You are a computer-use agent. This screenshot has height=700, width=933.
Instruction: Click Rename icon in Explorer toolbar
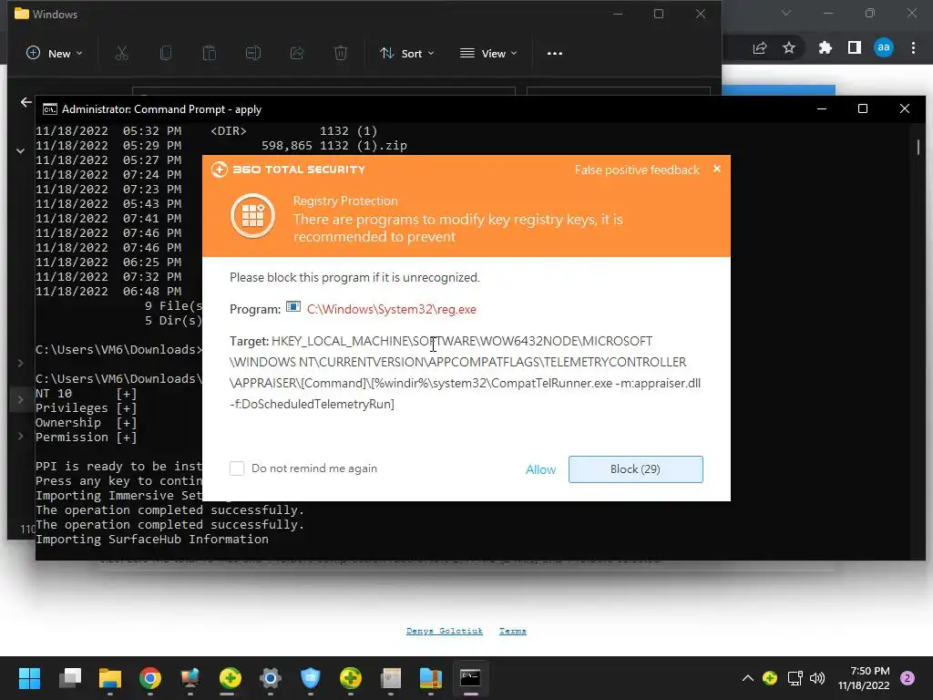click(253, 53)
